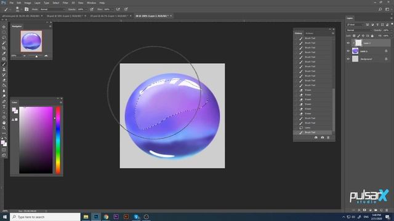Image resolution: width=394 pixels, height=221 pixels.
Task: Open the Photoshop search icon
Action: click(380, 9)
